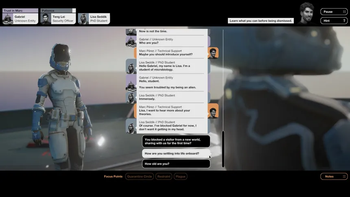Click the player's portrait beside Pause button
The image size is (350, 197).
(307, 13)
